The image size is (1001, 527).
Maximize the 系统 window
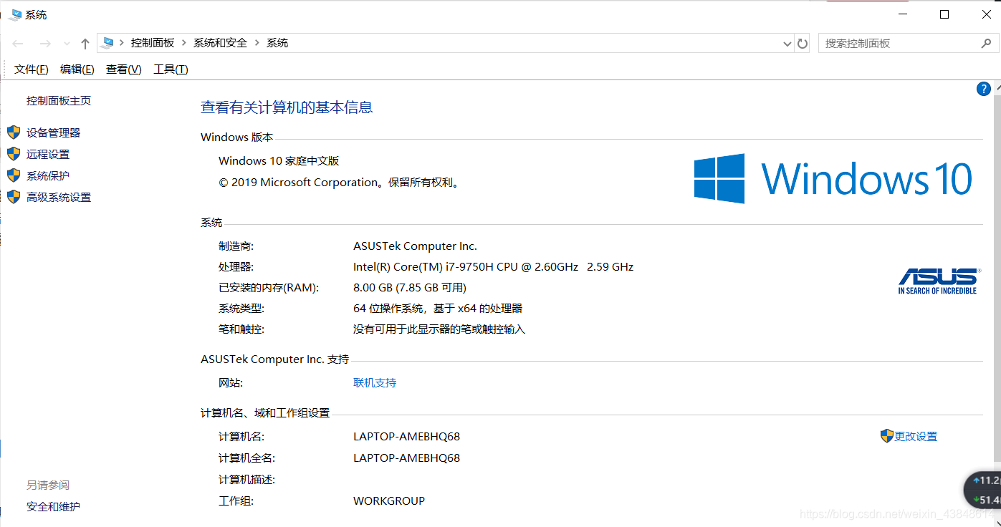[944, 14]
